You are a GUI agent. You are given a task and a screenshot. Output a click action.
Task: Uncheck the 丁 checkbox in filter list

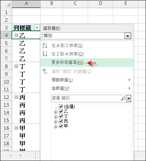coord(61,116)
